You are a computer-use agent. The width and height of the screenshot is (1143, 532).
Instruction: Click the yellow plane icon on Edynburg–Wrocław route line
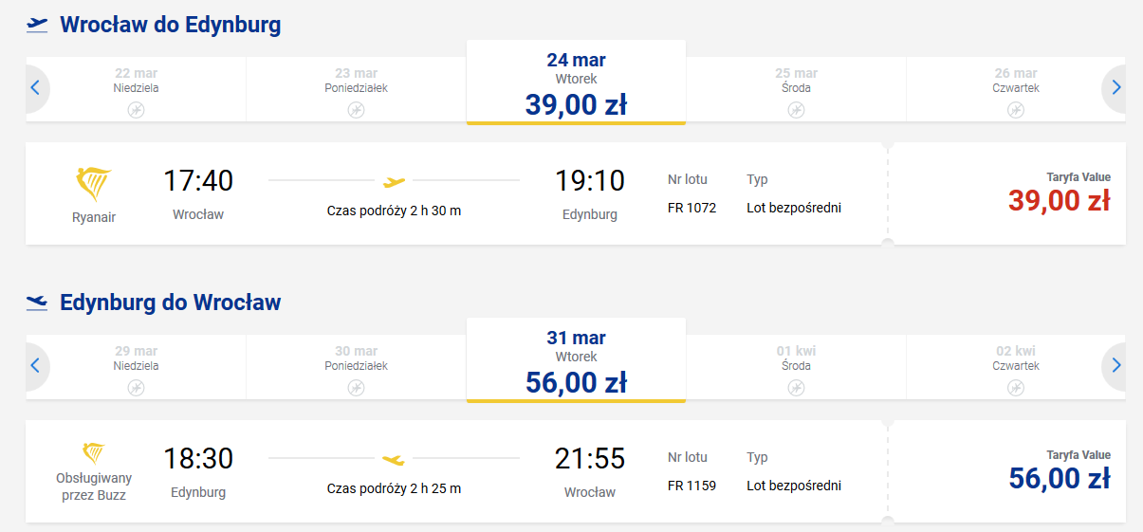(394, 460)
